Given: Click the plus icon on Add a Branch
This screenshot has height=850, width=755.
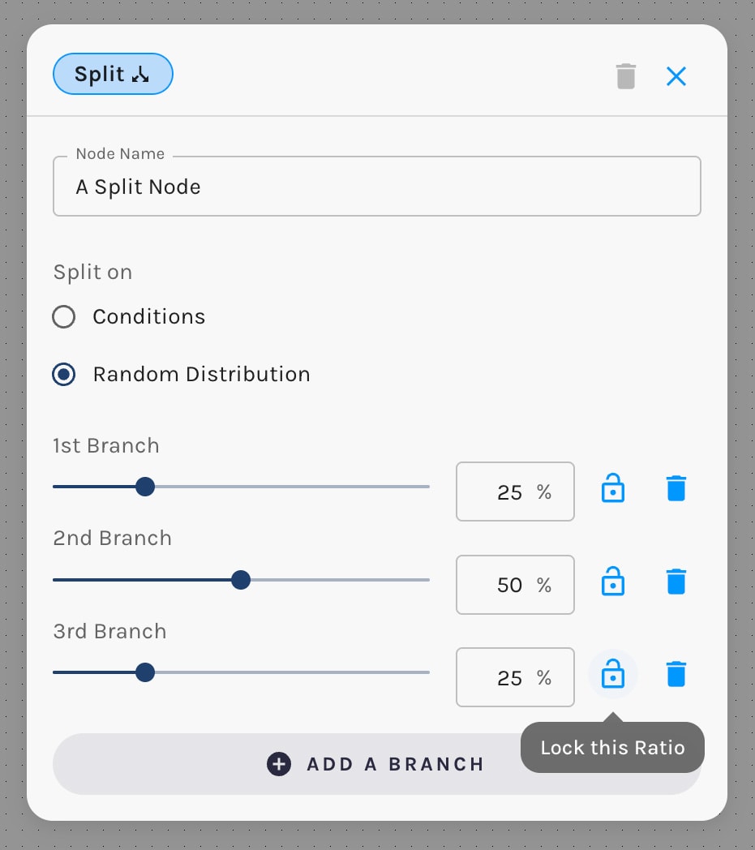Looking at the screenshot, I should point(278,764).
